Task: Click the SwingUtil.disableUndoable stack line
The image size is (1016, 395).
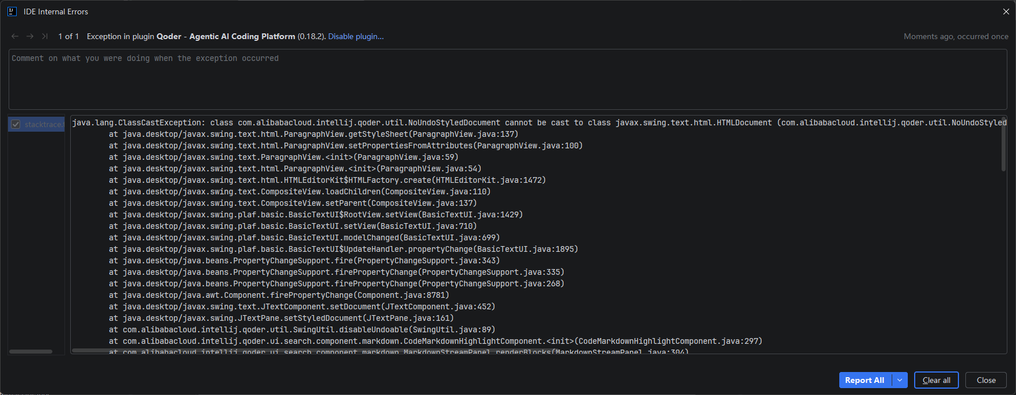Action: pos(302,329)
